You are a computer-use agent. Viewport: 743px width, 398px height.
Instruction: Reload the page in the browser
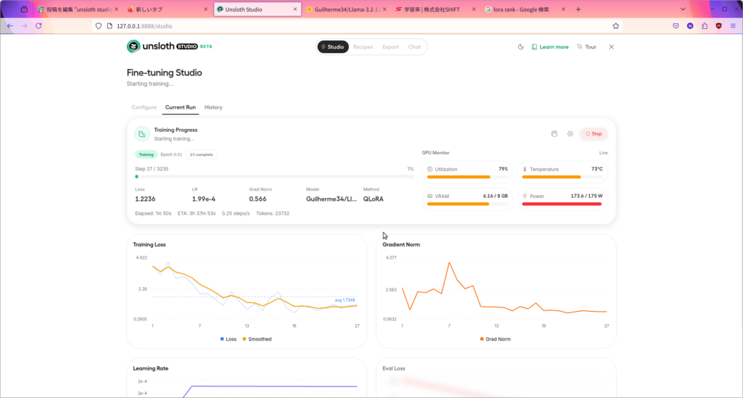point(38,25)
